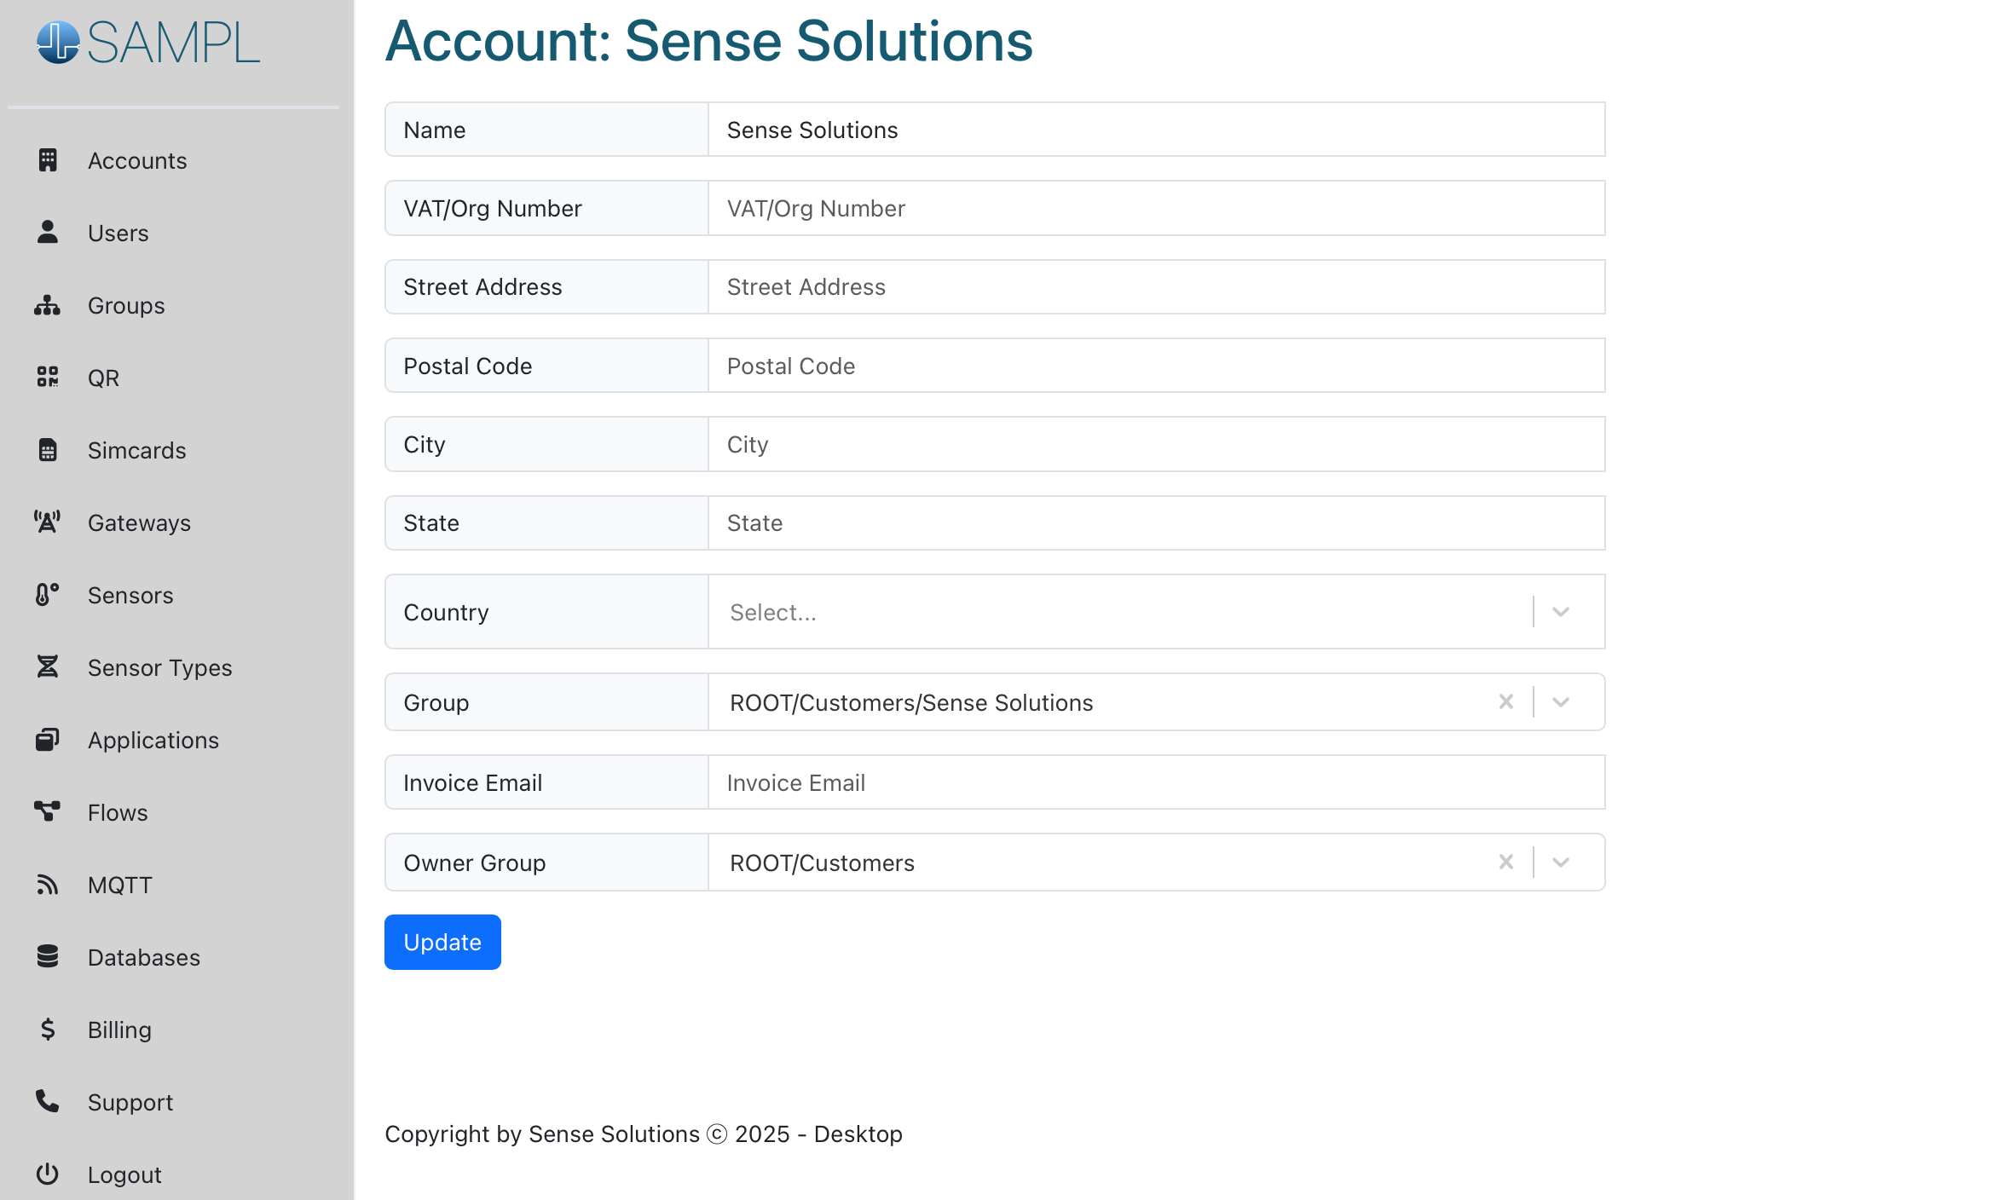
Task: Click the MQTT feed icon
Action: (47, 884)
